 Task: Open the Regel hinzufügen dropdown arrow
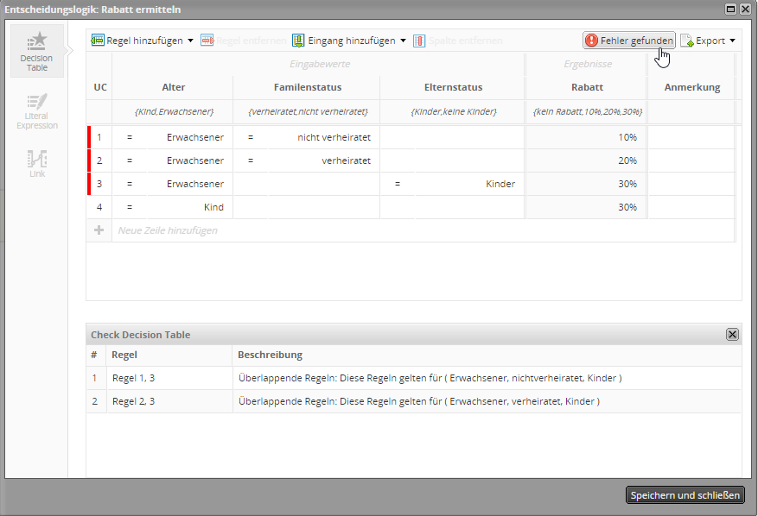[x=190, y=41]
